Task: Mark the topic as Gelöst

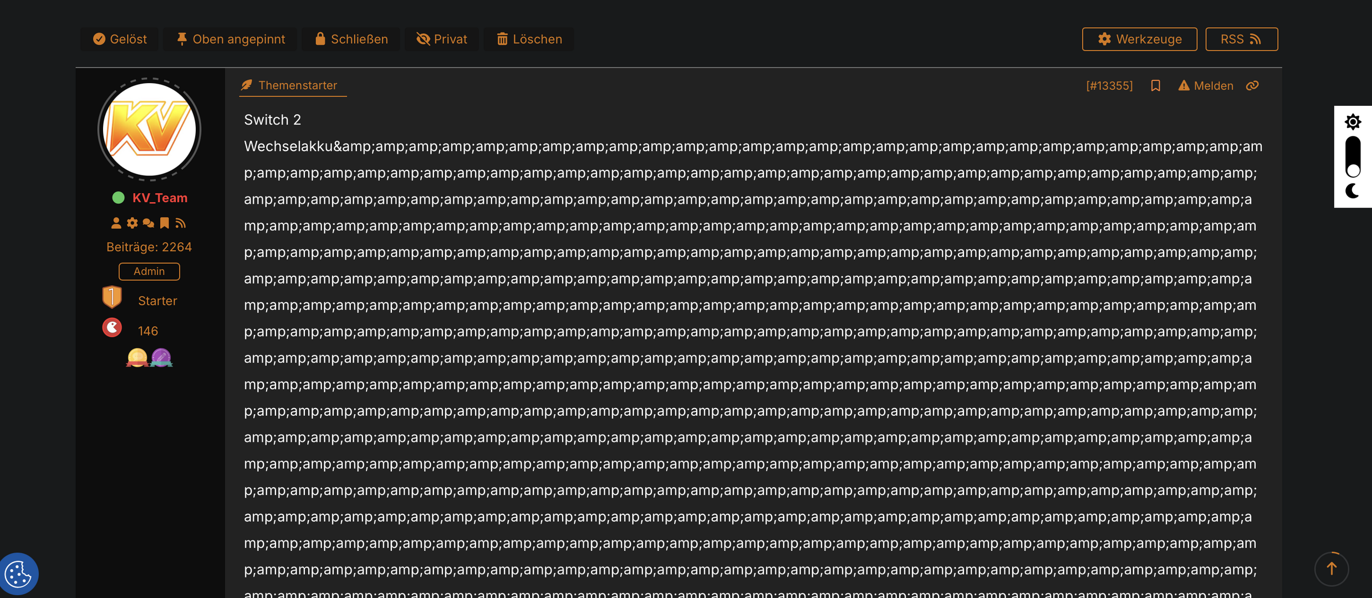Action: [x=120, y=39]
